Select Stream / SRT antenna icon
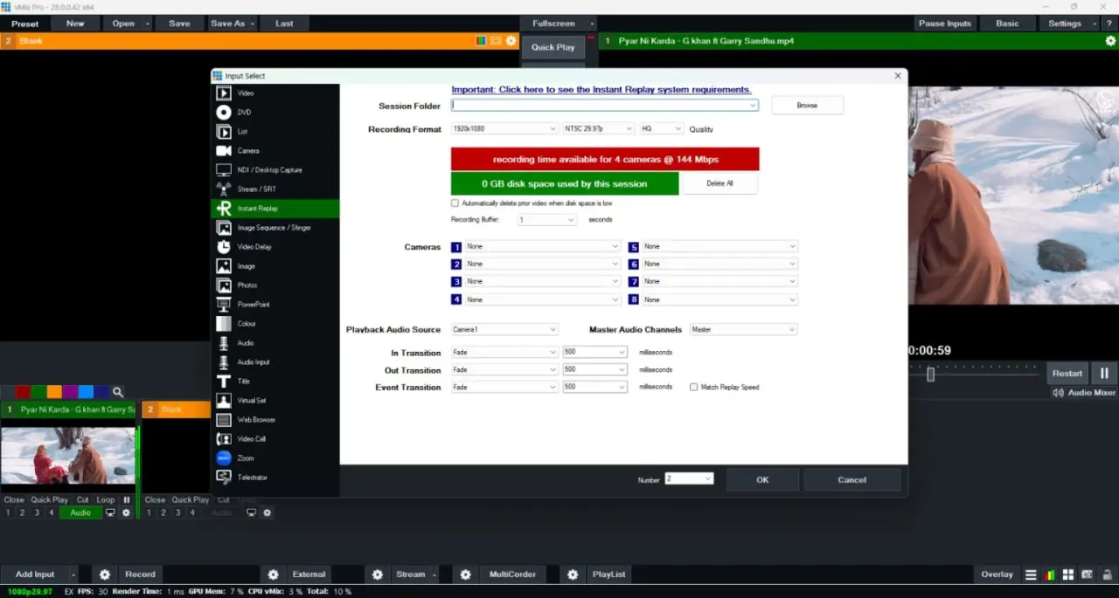This screenshot has width=1119, height=598. pyautogui.click(x=224, y=189)
